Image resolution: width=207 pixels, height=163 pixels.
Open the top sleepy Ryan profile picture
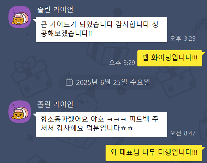click(x=20, y=17)
